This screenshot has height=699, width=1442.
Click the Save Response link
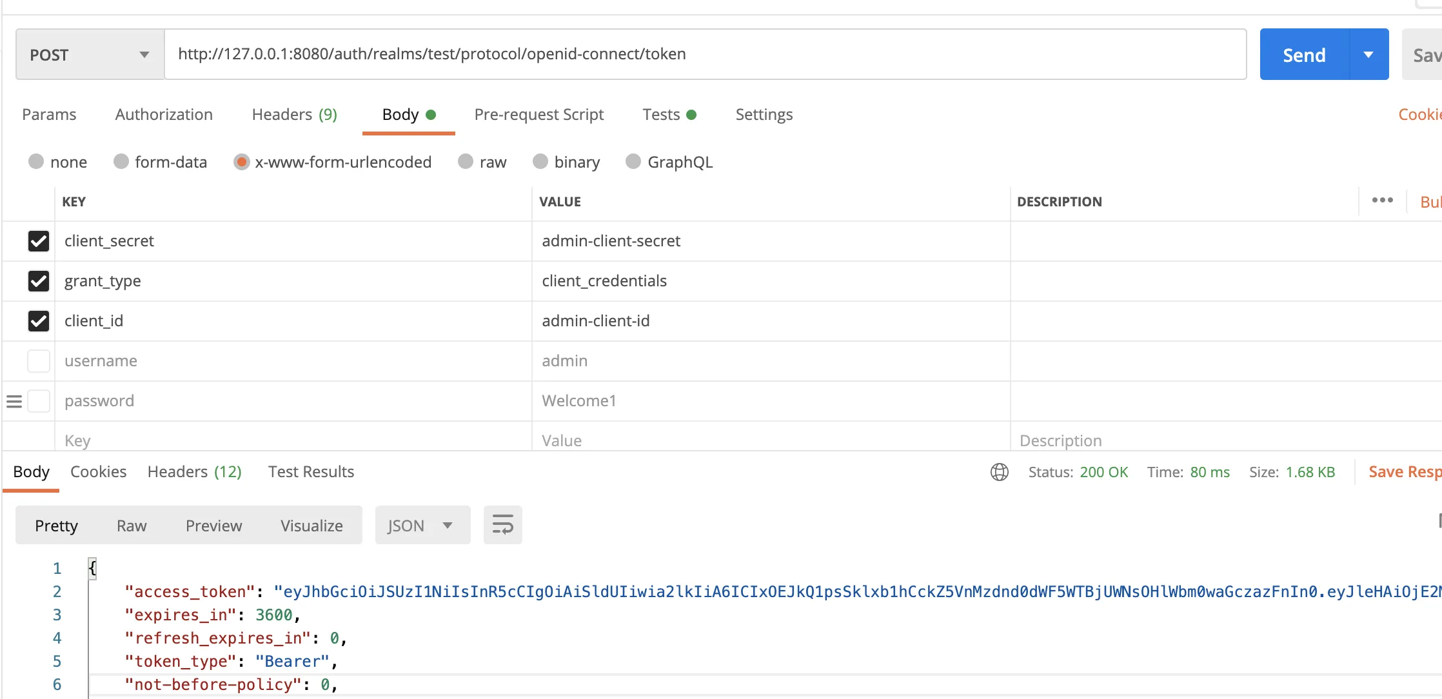1403,472
